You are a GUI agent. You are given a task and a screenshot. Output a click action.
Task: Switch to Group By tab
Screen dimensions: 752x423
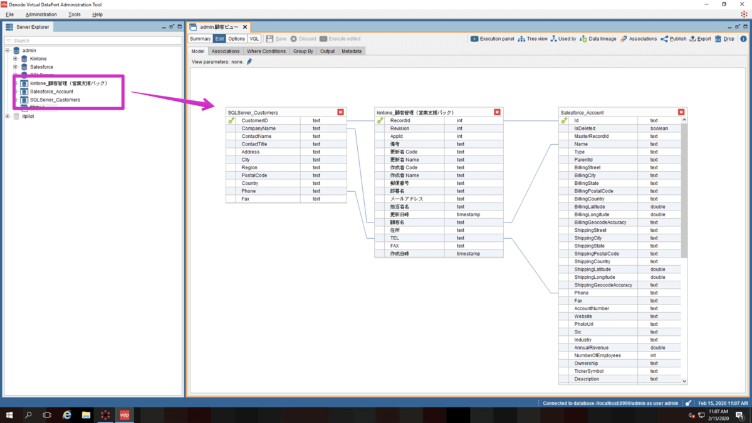click(x=303, y=51)
